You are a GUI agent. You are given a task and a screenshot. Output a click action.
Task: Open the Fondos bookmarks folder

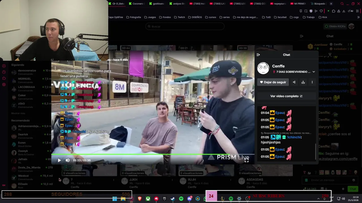[x=165, y=17]
